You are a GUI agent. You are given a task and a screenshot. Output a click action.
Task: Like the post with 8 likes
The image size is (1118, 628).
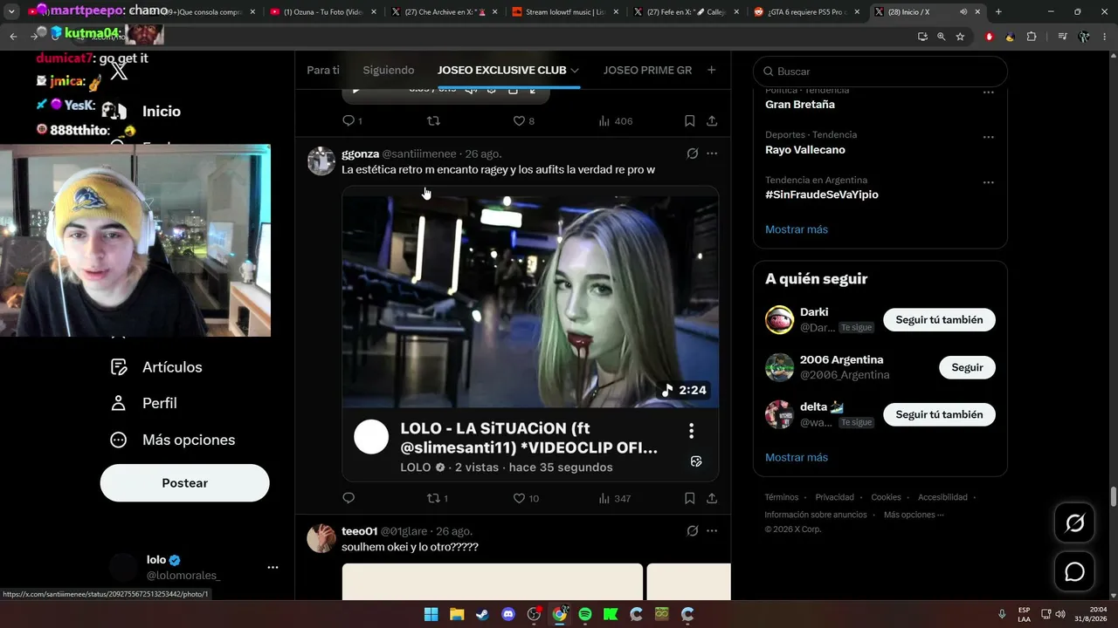[524, 120]
